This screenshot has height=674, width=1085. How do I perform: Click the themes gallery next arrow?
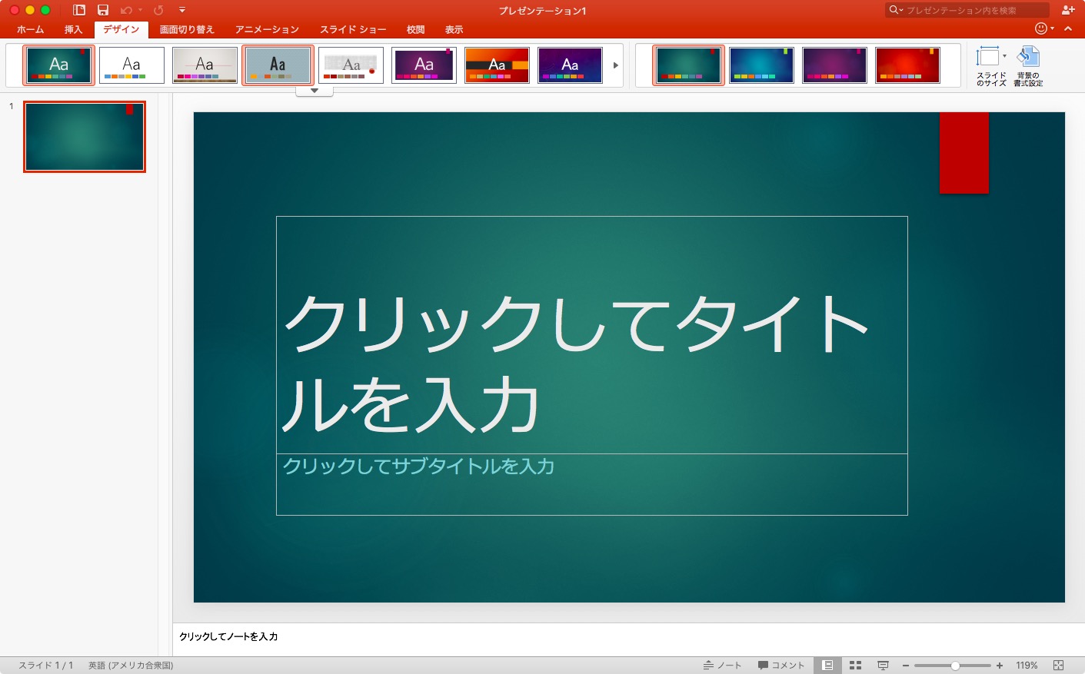[615, 65]
